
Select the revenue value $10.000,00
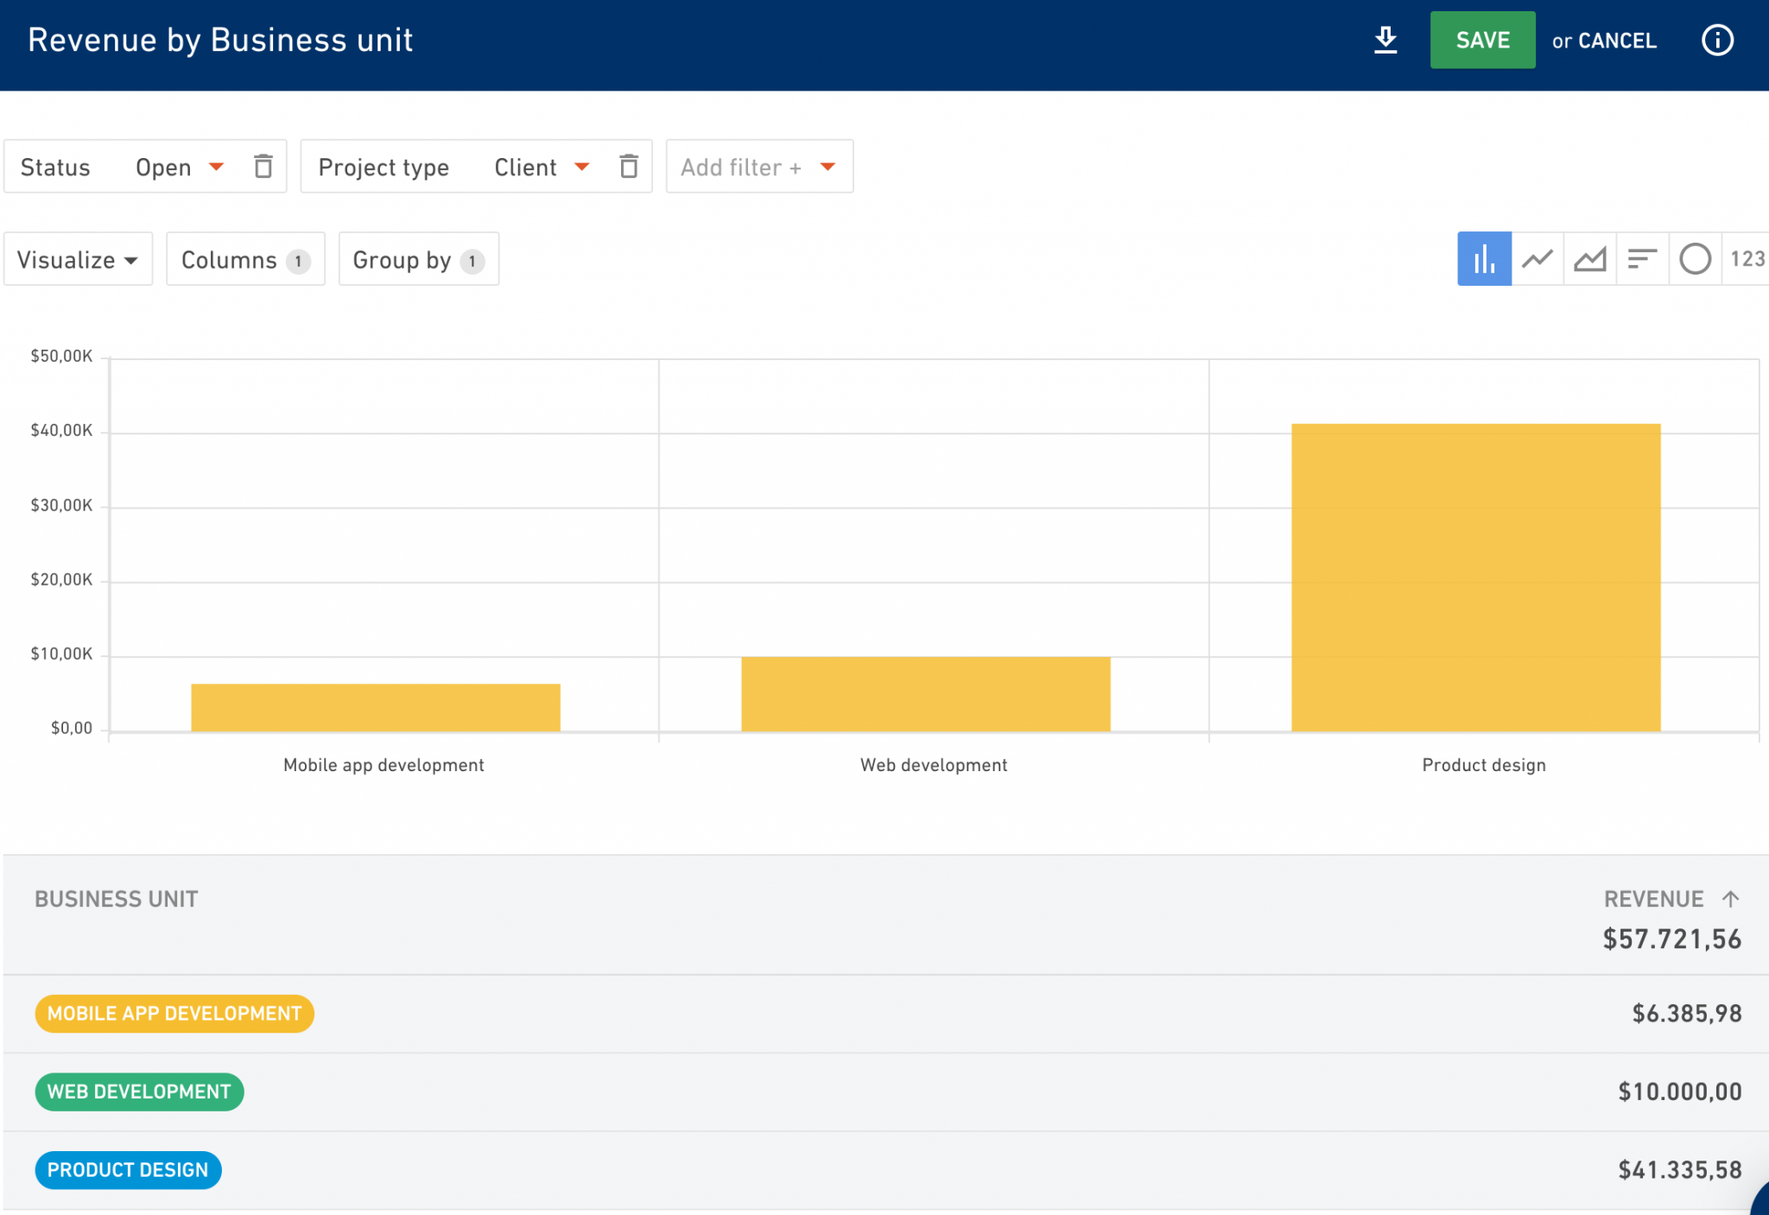pyautogui.click(x=1680, y=1092)
